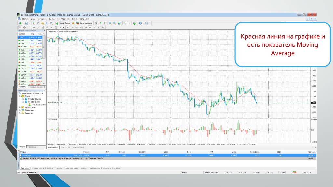The width and height of the screenshot is (333, 187).
Task: Select the text label A tool
Action: point(52,27)
